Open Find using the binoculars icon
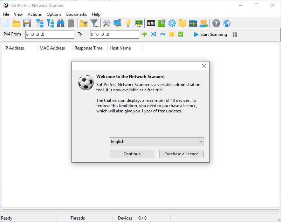The height and width of the screenshot is (222, 281). [x=61, y=23]
